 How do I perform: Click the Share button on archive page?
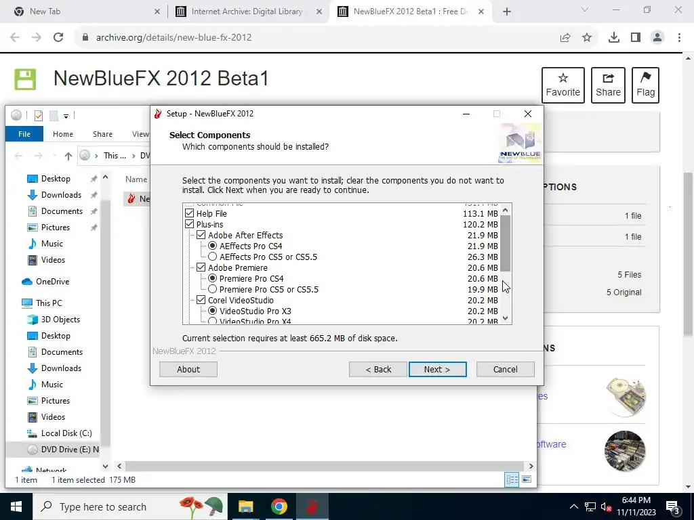pyautogui.click(x=608, y=85)
